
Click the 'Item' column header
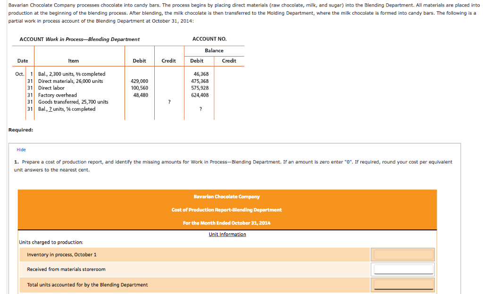click(x=73, y=61)
